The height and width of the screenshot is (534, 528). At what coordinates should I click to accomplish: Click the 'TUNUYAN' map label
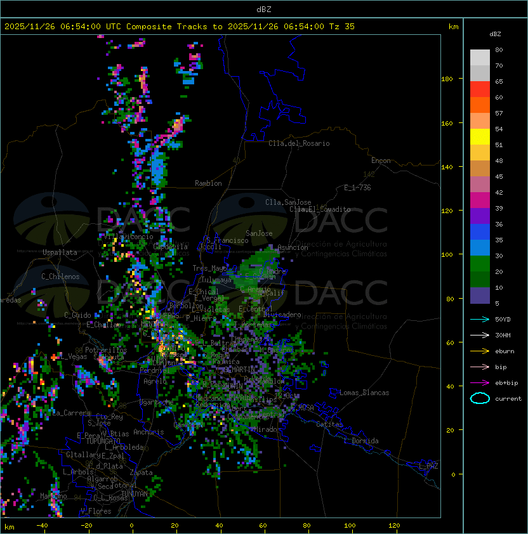[135, 494]
